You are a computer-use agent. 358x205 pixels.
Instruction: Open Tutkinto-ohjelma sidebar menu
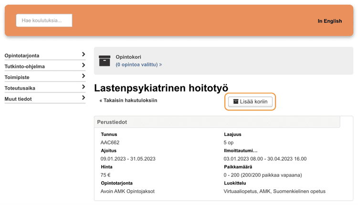(x=45, y=66)
